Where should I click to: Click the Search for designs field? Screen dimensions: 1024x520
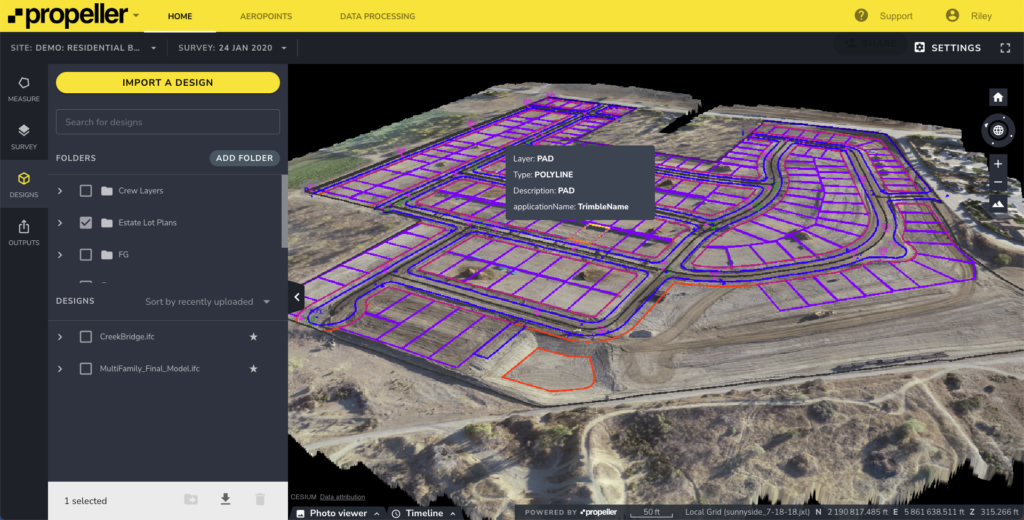168,122
